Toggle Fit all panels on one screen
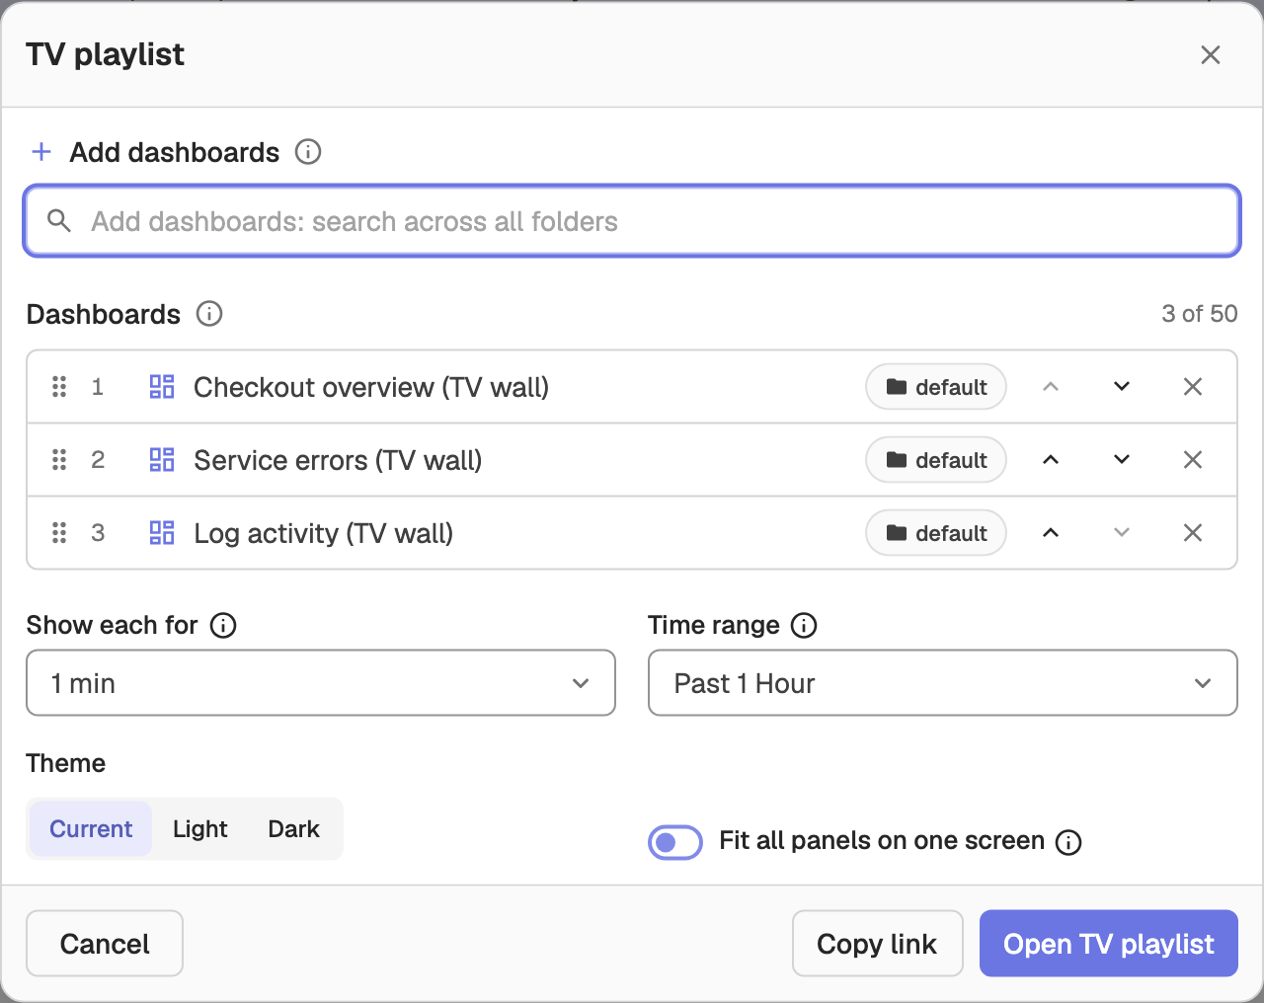 (675, 842)
